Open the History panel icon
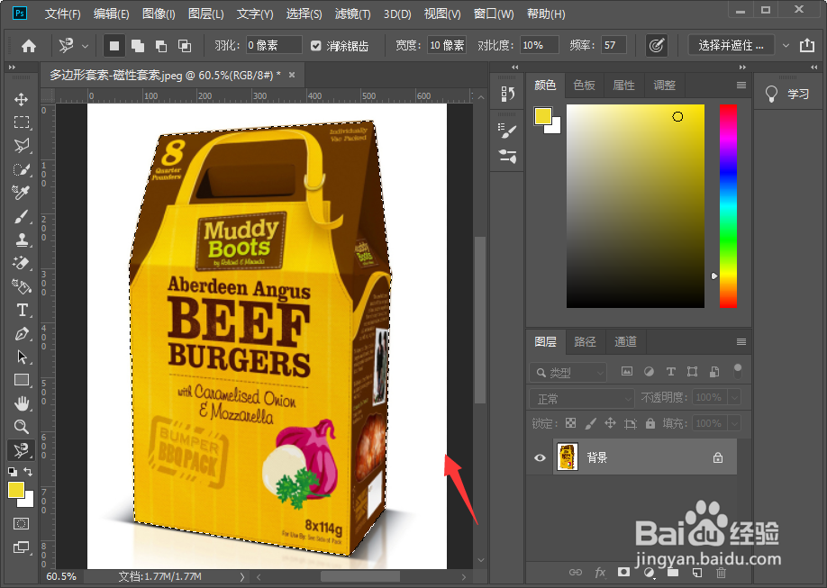The height and width of the screenshot is (588, 827). 507,94
